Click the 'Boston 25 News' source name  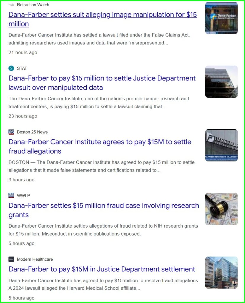click(32, 132)
